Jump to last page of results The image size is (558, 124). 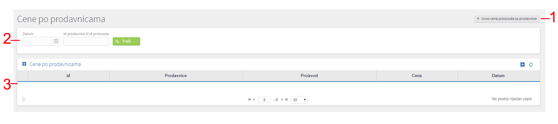[287, 100]
